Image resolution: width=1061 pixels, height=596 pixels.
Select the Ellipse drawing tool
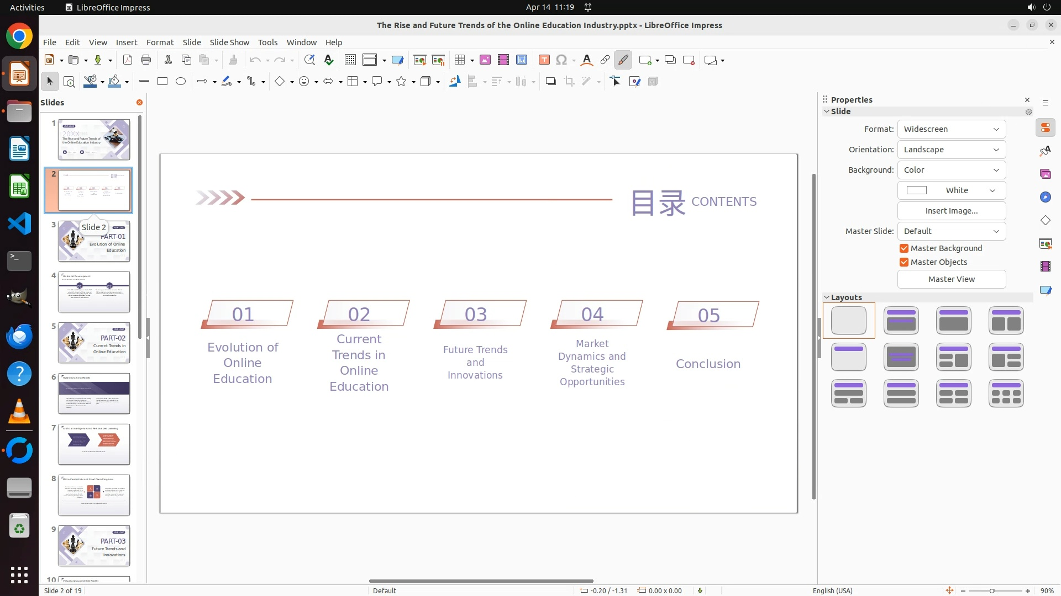pos(181,82)
